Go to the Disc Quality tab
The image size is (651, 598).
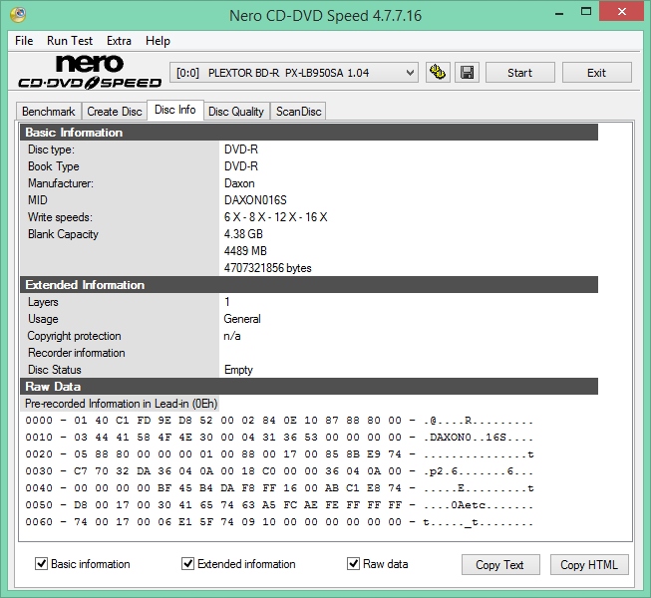[x=235, y=112]
